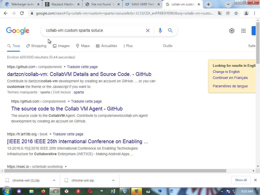260x195 pixels.
Task: Clear the search box with the X icon
Action: coord(148,30)
